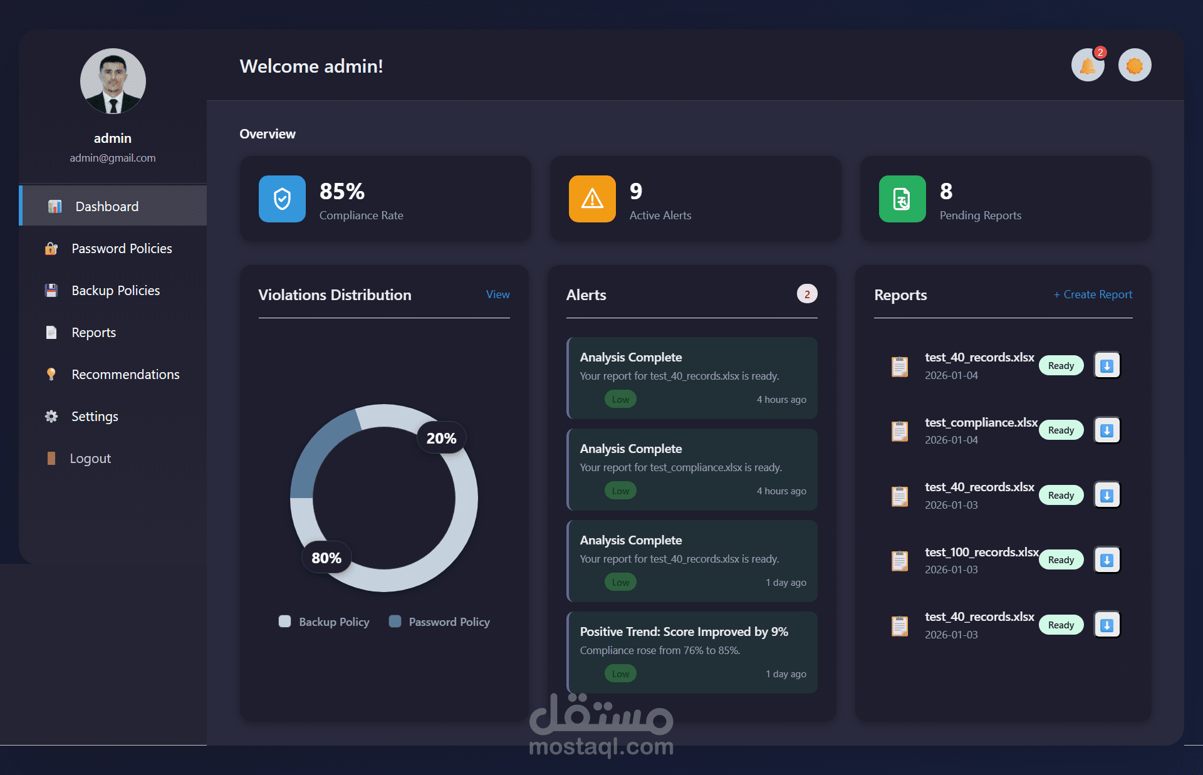Click the orange theme icon in the header

coord(1135,65)
